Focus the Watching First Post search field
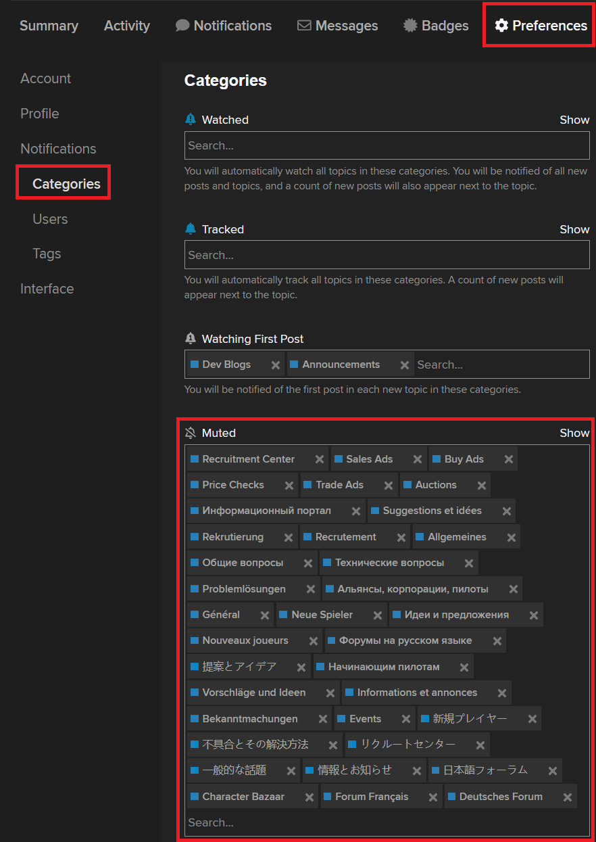The width and height of the screenshot is (596, 842). [x=501, y=365]
